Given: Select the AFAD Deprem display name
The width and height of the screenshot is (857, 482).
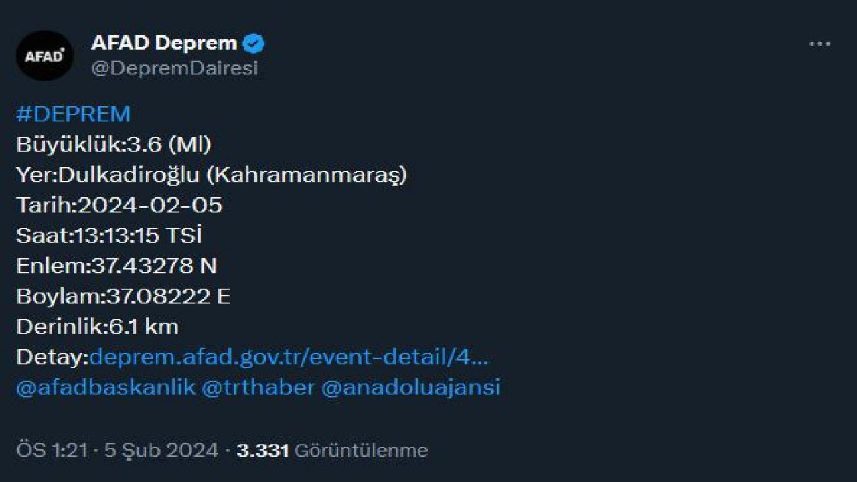Looking at the screenshot, I should (164, 42).
